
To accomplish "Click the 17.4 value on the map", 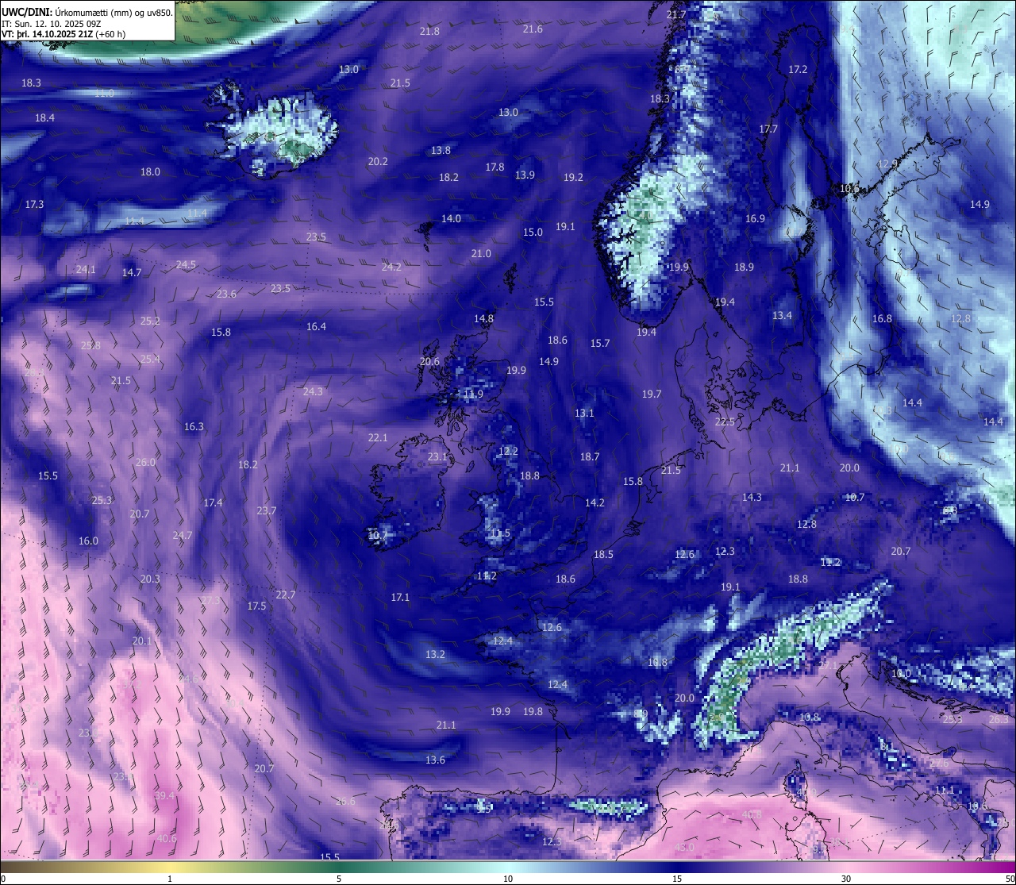I will click(x=213, y=502).
